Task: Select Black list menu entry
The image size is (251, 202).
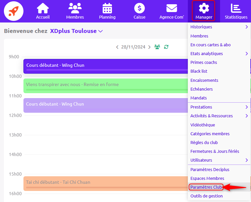Action: (x=199, y=71)
